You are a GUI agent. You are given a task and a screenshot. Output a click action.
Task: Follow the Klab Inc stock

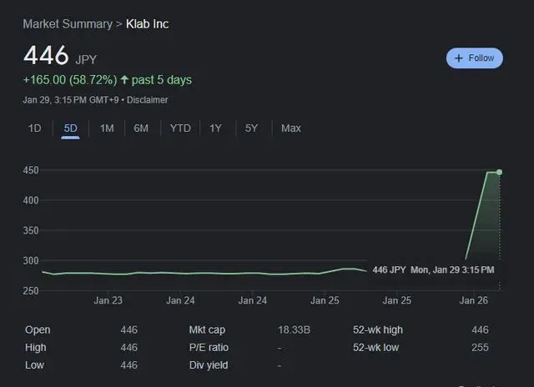point(474,58)
